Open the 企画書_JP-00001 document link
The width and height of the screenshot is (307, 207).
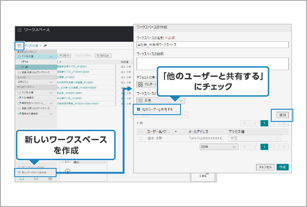66,77
